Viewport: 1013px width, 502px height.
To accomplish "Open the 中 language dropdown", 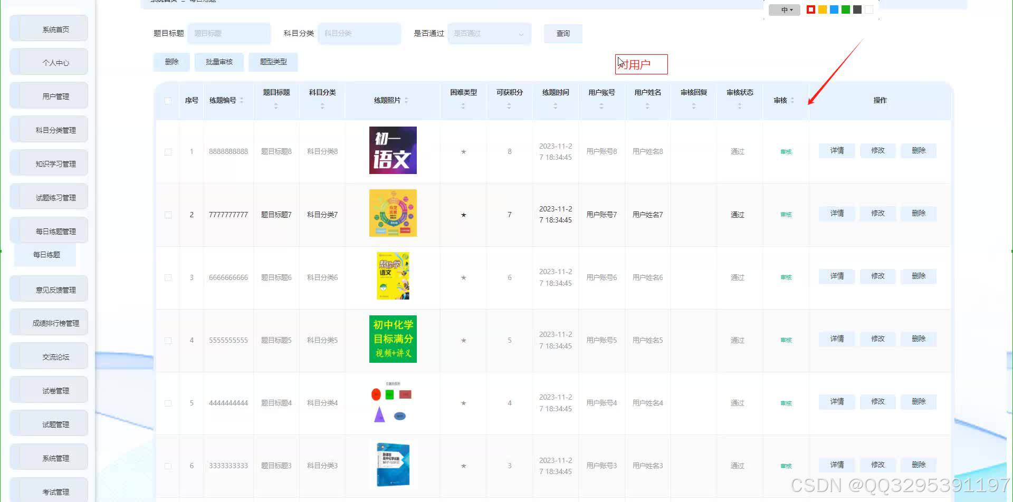I will [x=784, y=9].
